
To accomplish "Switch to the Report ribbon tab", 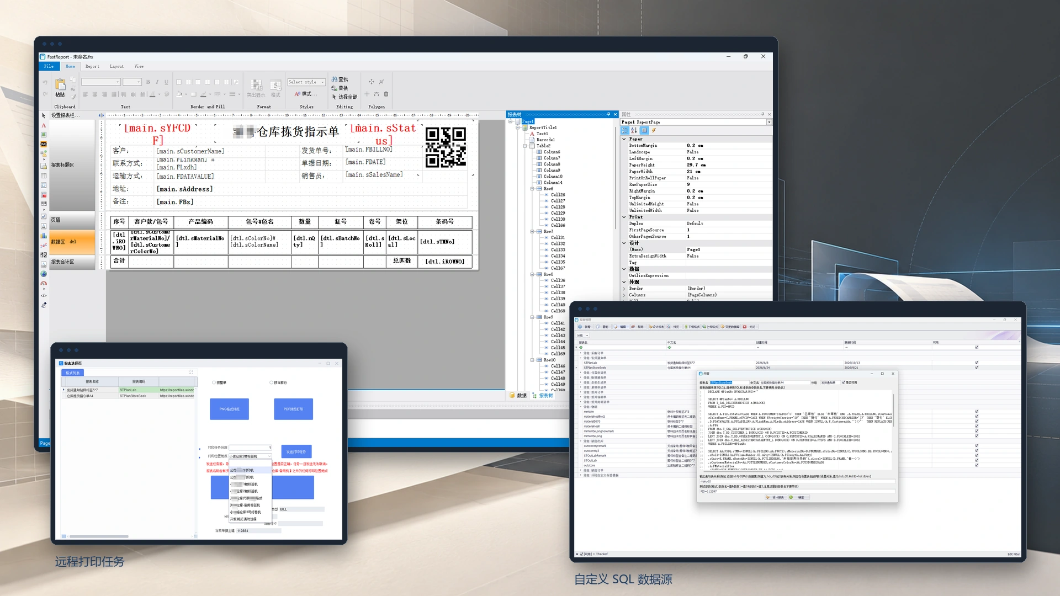I will pos(92,66).
